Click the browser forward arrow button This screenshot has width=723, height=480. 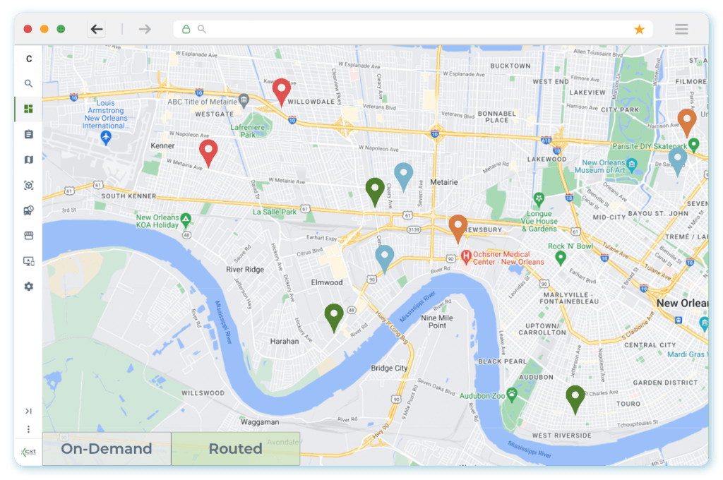(145, 29)
